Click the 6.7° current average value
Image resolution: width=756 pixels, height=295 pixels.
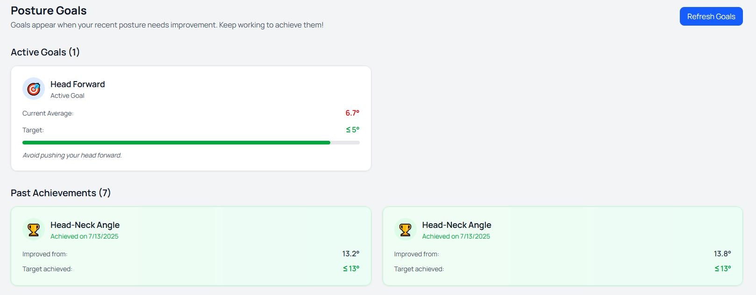coord(352,113)
